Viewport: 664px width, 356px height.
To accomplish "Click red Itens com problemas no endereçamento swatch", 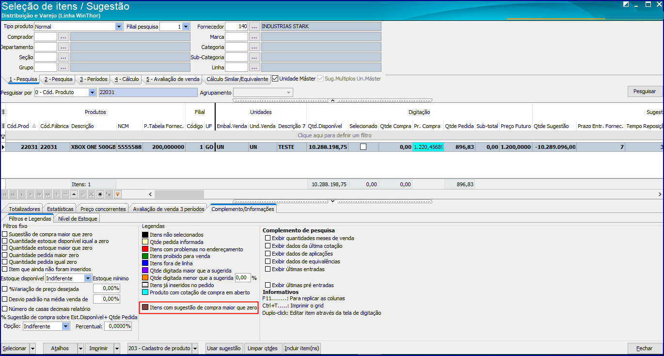I will coord(145,249).
